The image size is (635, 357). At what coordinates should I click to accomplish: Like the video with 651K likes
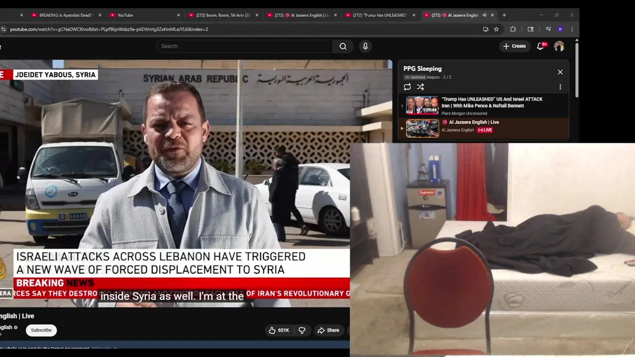[x=279, y=330]
